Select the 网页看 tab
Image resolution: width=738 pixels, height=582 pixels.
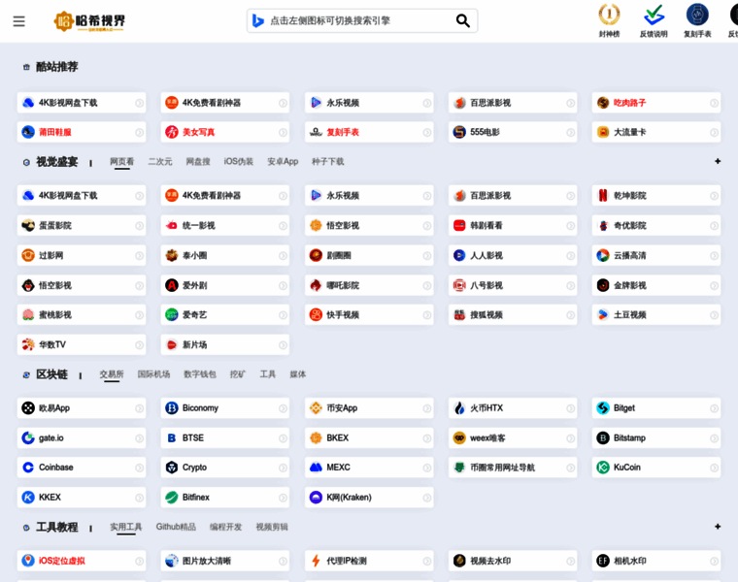tap(122, 162)
